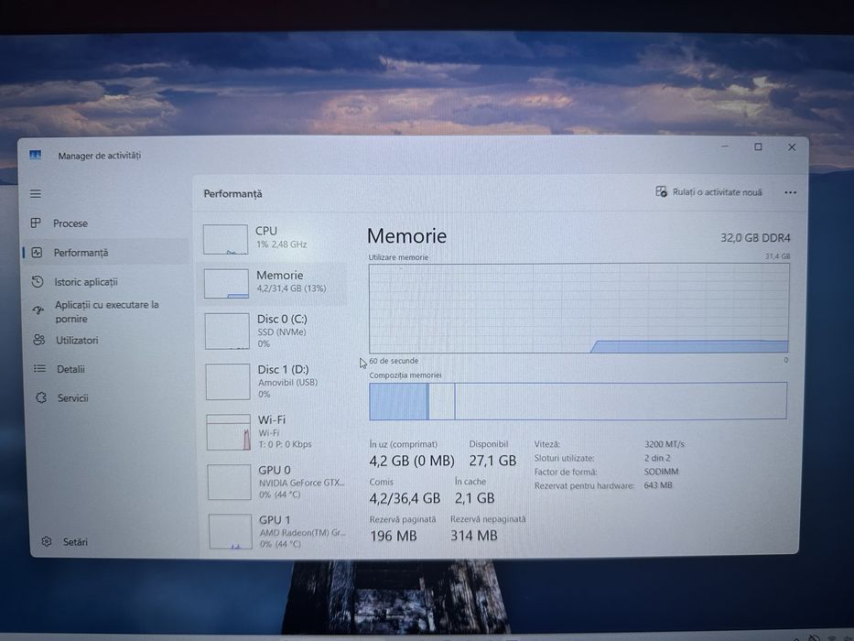This screenshot has width=854, height=641.
Task: Open Istoric aplicații history icon
Action: coord(38,281)
